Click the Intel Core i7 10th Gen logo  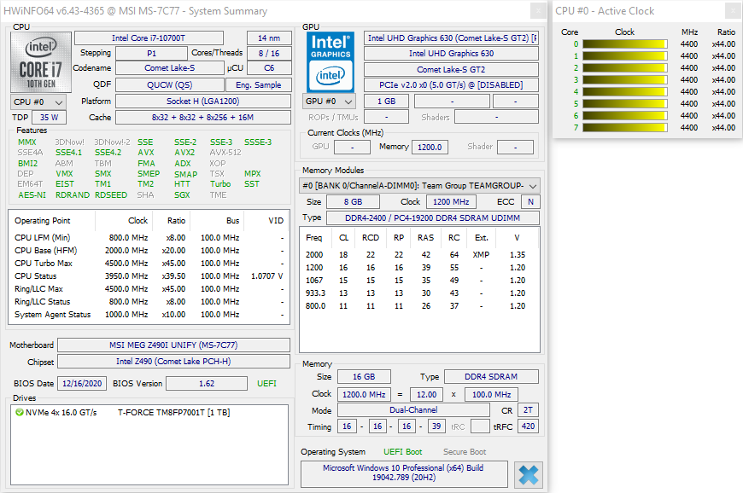[x=40, y=61]
